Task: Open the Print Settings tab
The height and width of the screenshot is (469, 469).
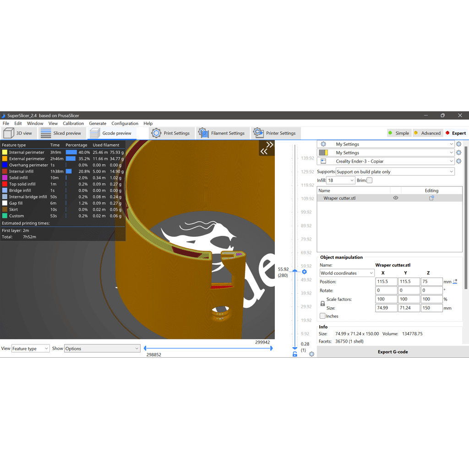Action: (171, 133)
